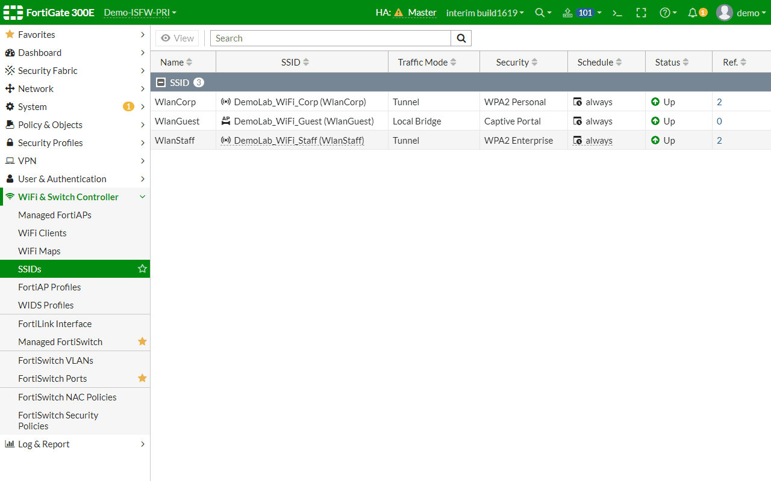Open reference count 2 for WlanStaff
Screen dimensions: 771x481
[x=719, y=141]
